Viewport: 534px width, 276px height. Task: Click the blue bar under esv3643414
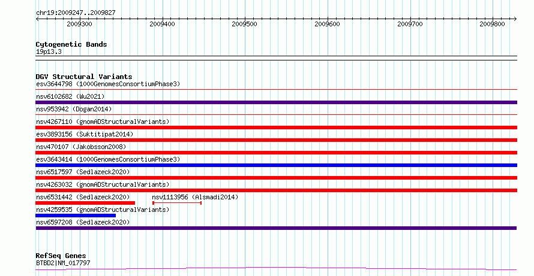tap(276, 165)
